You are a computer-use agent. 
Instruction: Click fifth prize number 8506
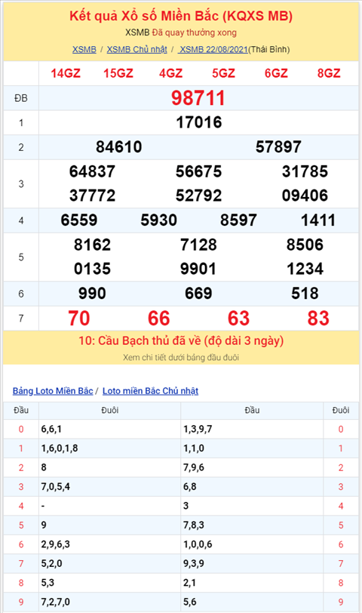coord(305,245)
